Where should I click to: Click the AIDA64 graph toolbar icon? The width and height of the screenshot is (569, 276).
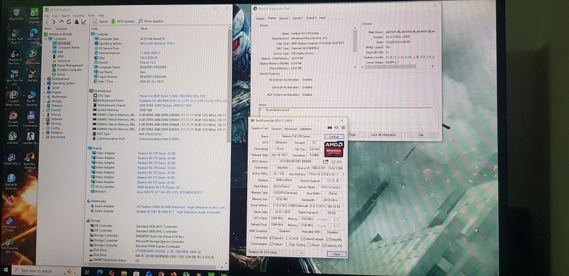click(84, 22)
